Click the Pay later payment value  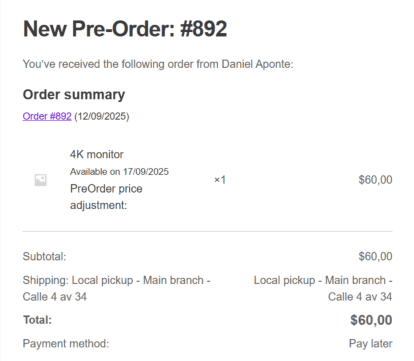(370, 344)
